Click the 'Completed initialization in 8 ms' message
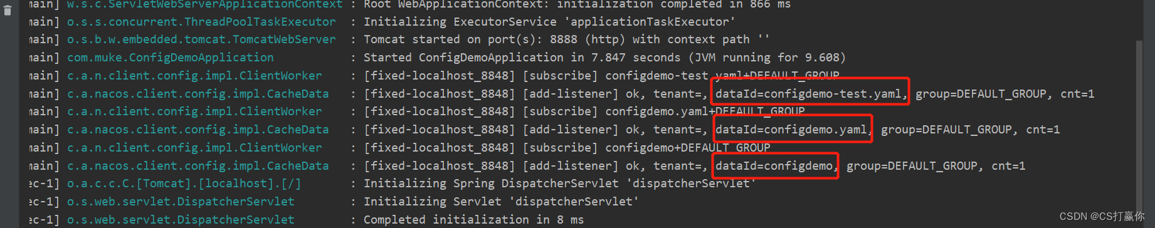 tap(474, 219)
